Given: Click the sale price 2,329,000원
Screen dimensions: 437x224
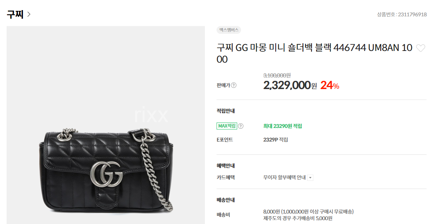Looking at the screenshot, I should (290, 85).
